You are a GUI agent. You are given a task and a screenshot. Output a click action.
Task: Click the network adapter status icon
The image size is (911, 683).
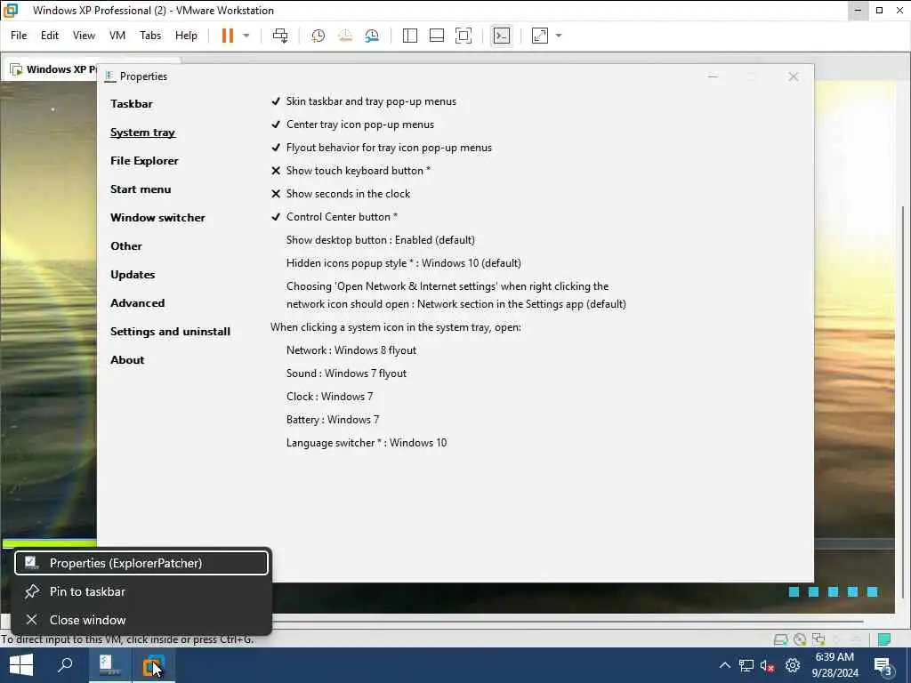pyautogui.click(x=818, y=639)
